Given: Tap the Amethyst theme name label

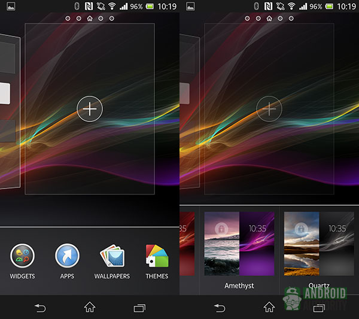Looking at the screenshot, I should pyautogui.click(x=239, y=286).
